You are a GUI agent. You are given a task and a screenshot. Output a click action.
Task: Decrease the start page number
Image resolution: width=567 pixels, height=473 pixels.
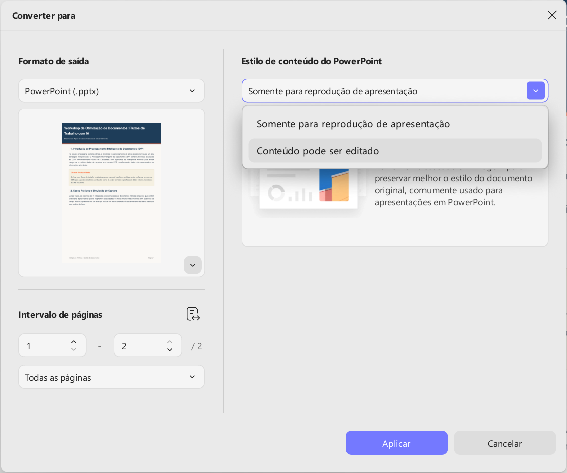click(74, 350)
